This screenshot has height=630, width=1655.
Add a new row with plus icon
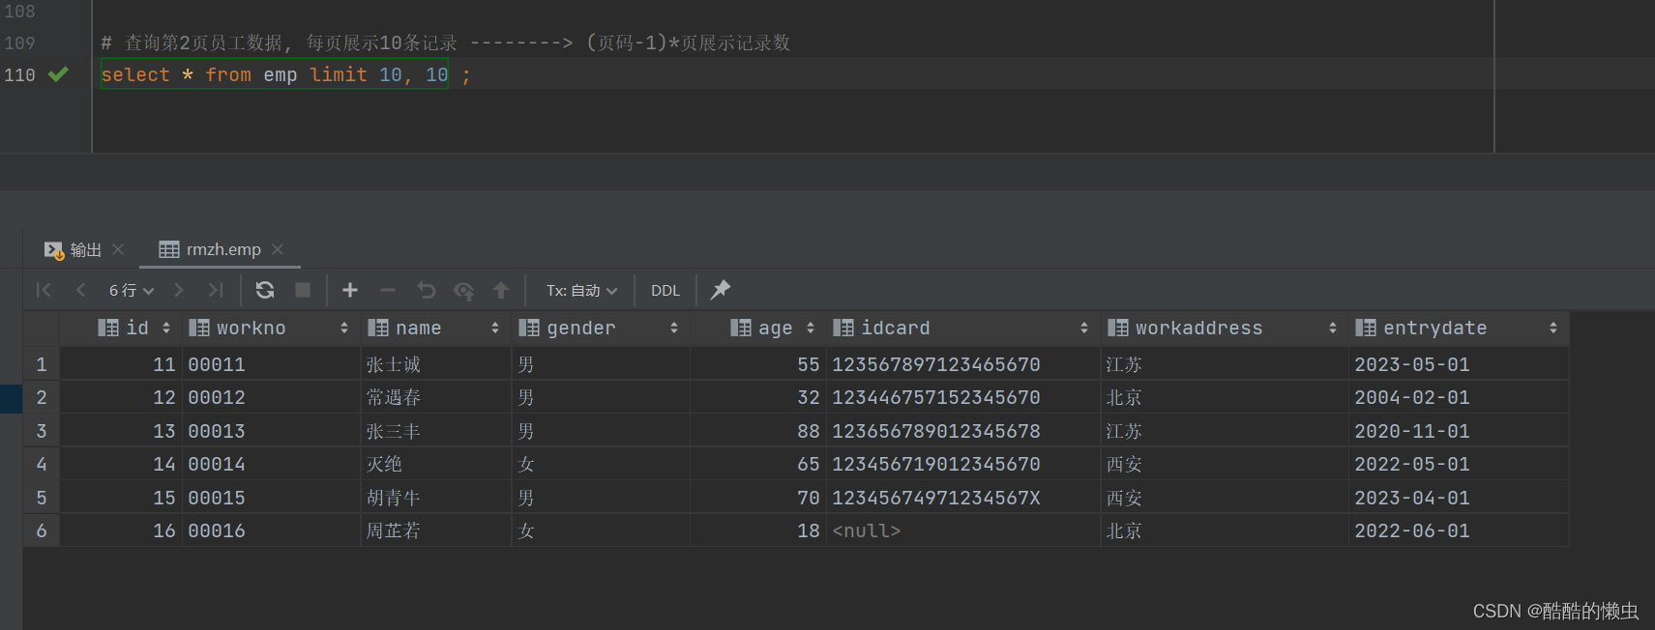click(350, 290)
